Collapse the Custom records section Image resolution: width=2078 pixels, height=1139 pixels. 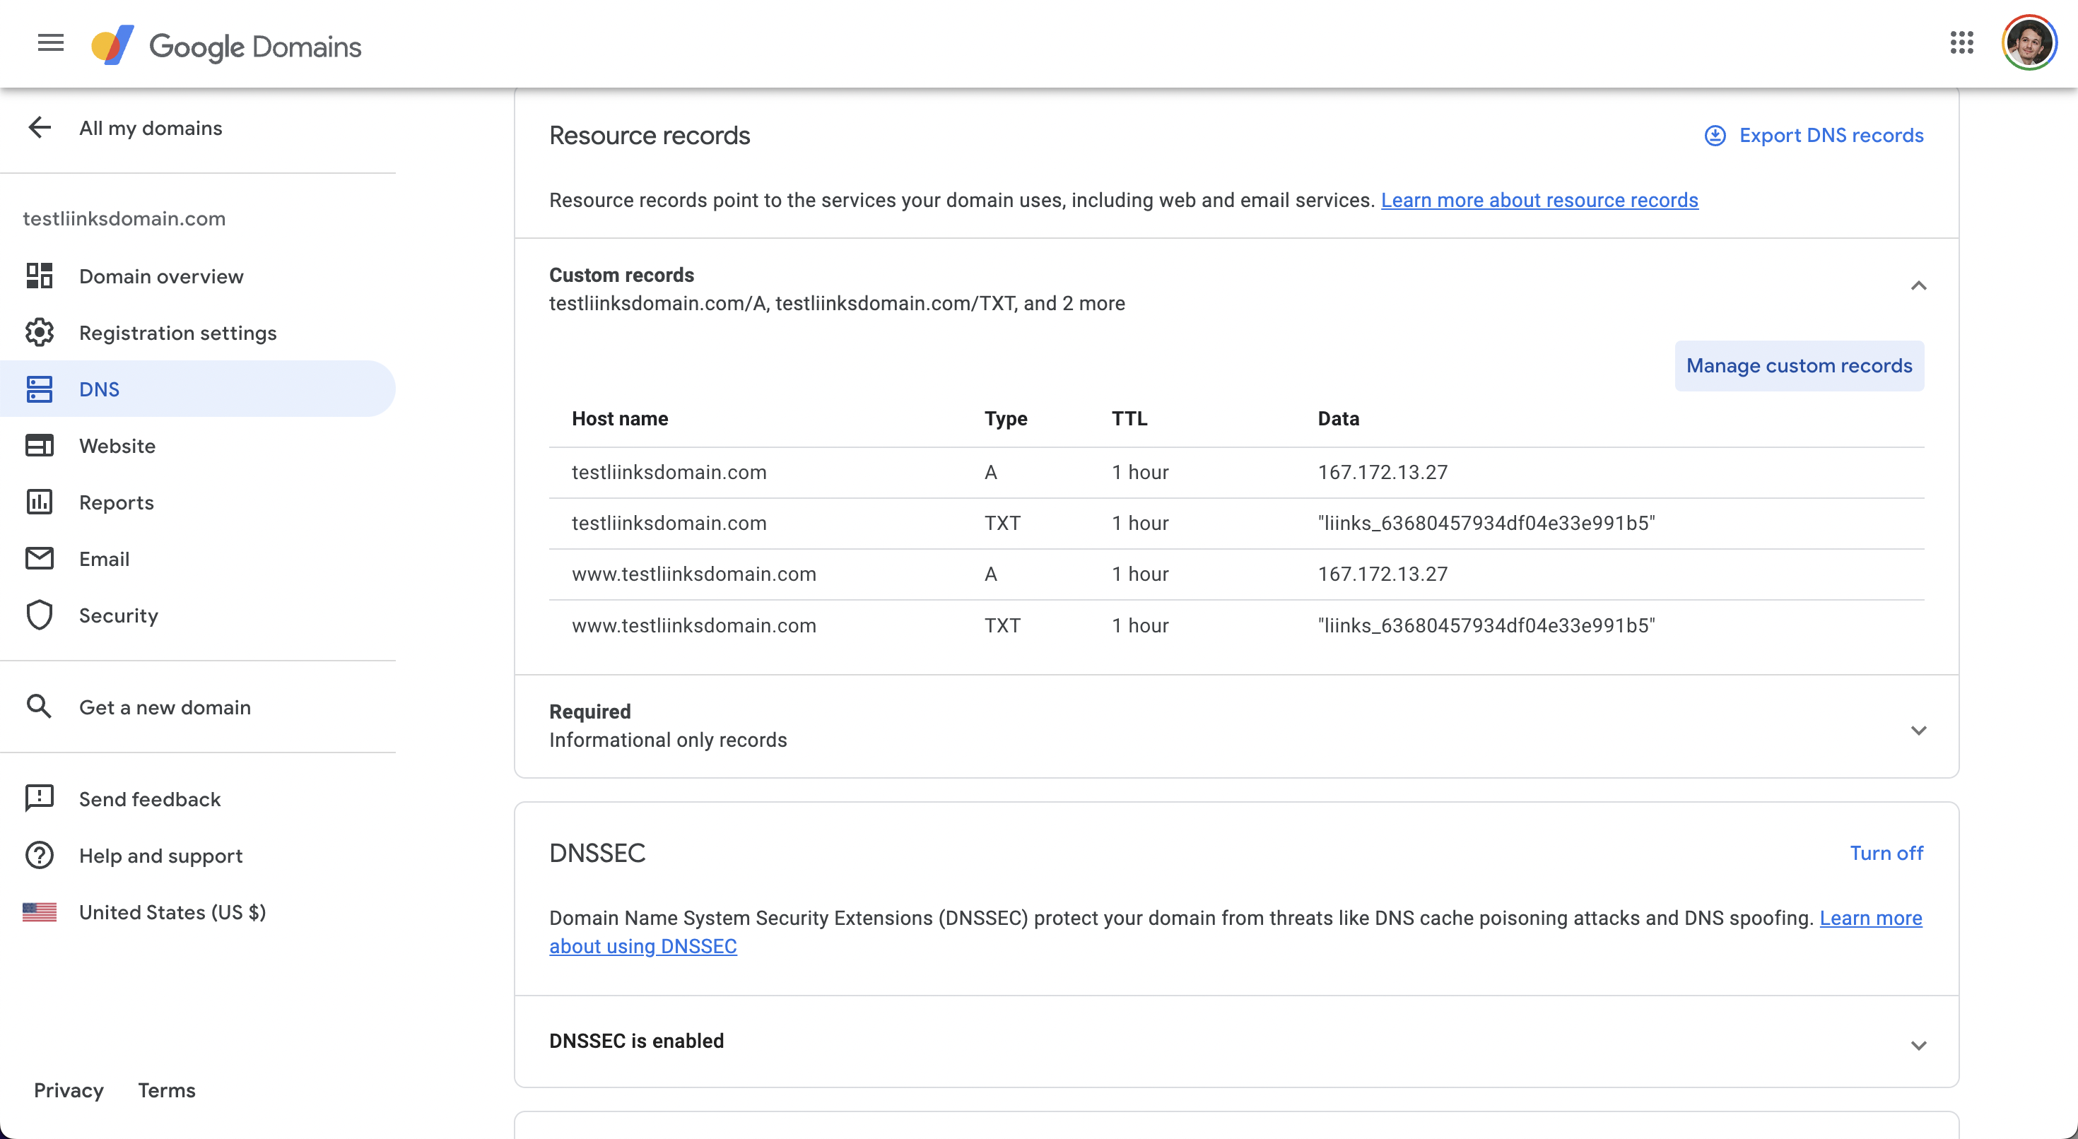click(1918, 286)
